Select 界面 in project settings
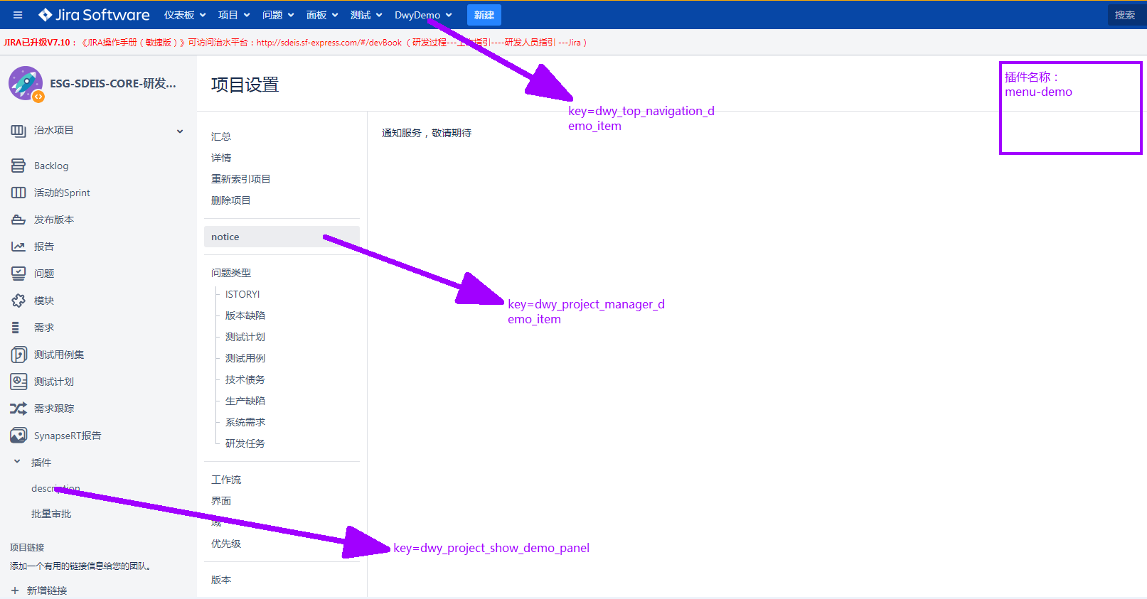 (221, 501)
